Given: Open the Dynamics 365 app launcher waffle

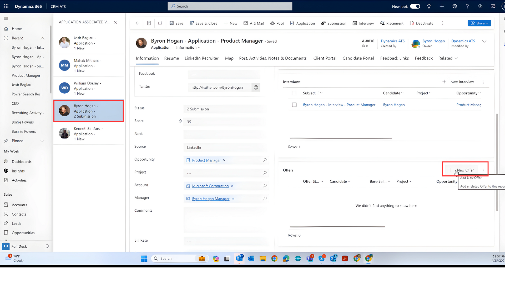Looking at the screenshot, I should tap(6, 6).
